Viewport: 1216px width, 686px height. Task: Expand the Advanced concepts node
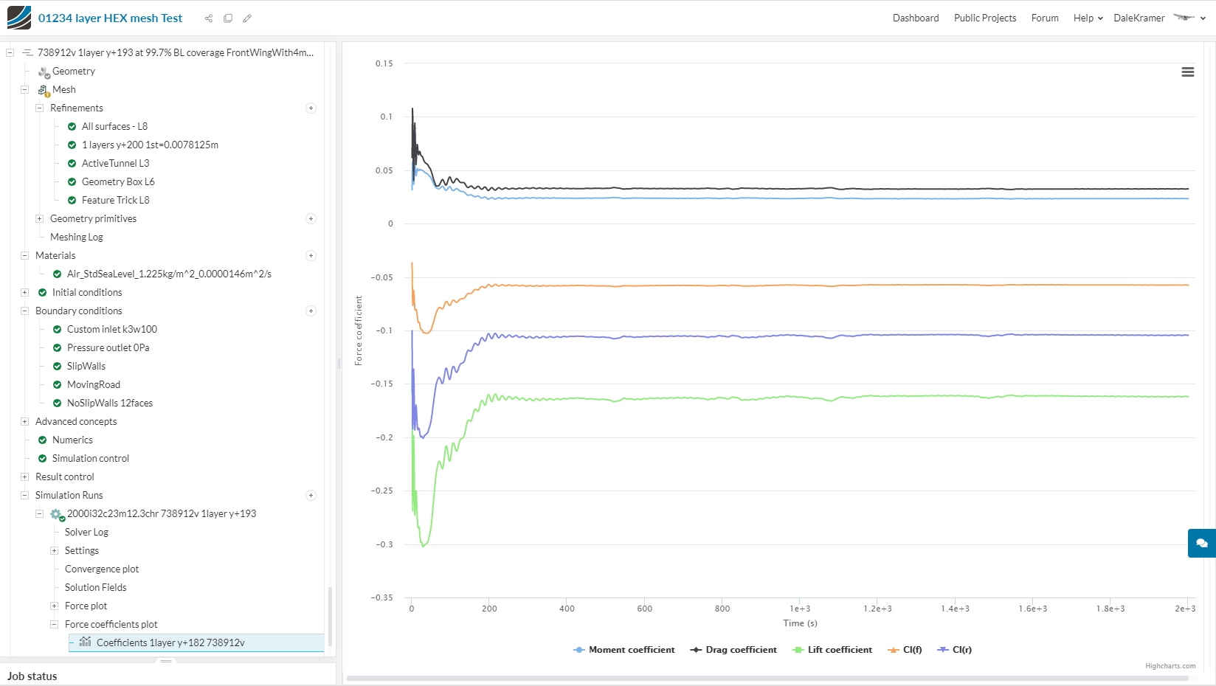(x=24, y=422)
